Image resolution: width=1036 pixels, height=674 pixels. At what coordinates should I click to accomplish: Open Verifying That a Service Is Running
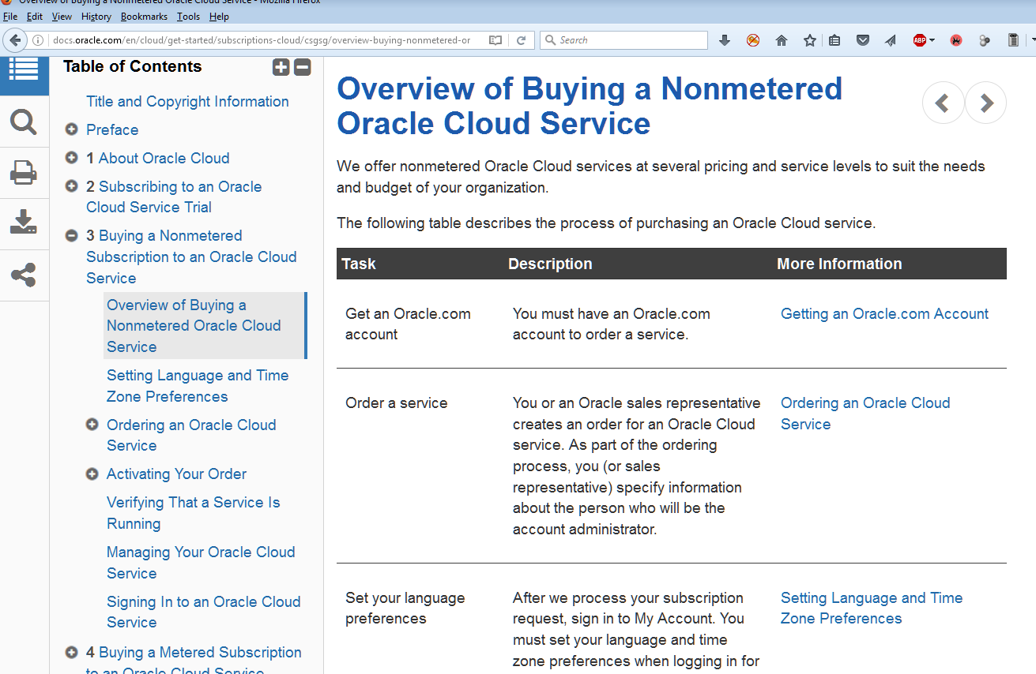click(x=194, y=513)
